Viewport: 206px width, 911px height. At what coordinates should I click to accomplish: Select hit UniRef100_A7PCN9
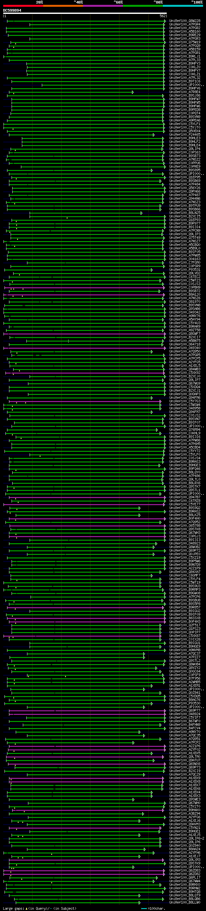[x=185, y=231]
